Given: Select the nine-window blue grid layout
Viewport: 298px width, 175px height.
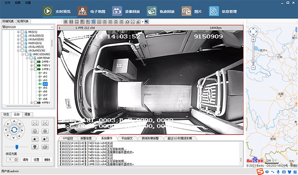Looking at the screenshot, I should point(94,22).
